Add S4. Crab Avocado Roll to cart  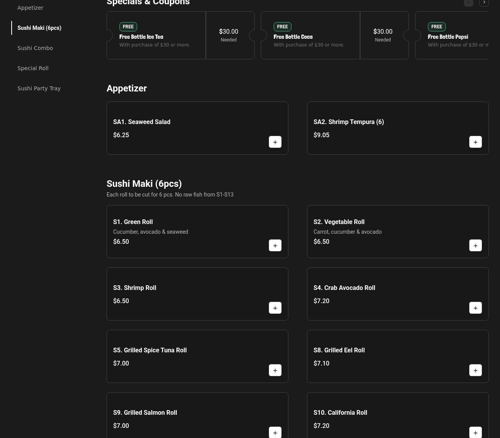tap(475, 308)
